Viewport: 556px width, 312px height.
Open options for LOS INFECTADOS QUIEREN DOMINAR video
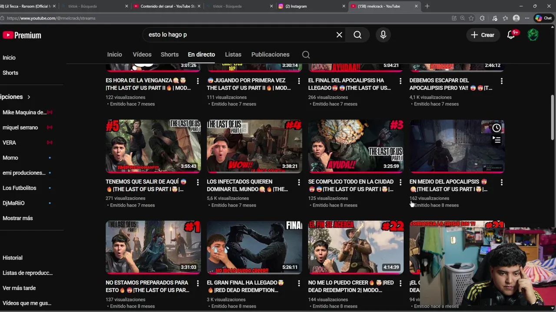coord(299,182)
